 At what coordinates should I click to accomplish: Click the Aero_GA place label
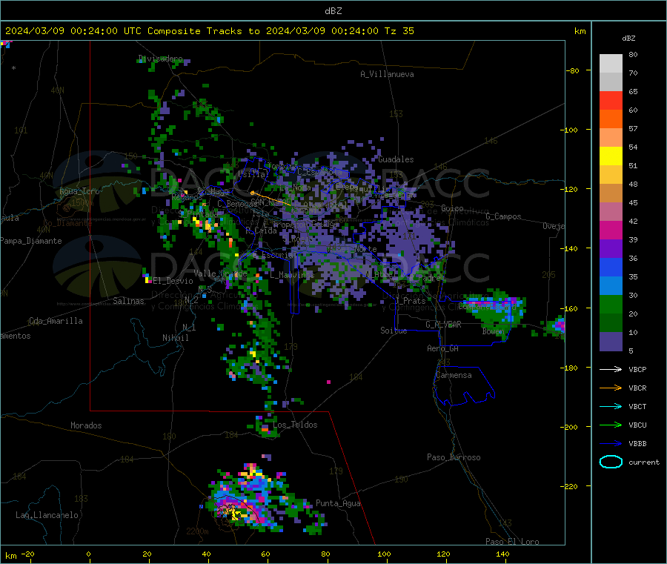pyautogui.click(x=443, y=348)
